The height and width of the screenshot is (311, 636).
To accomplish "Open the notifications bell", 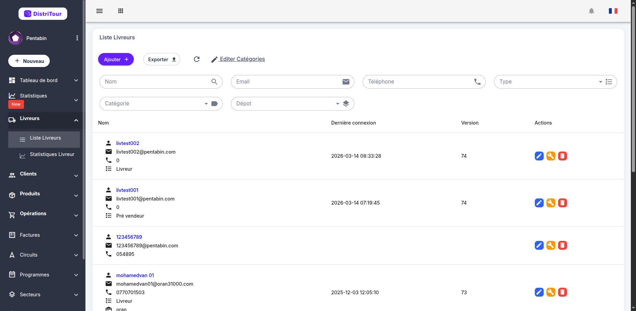I will (x=591, y=11).
